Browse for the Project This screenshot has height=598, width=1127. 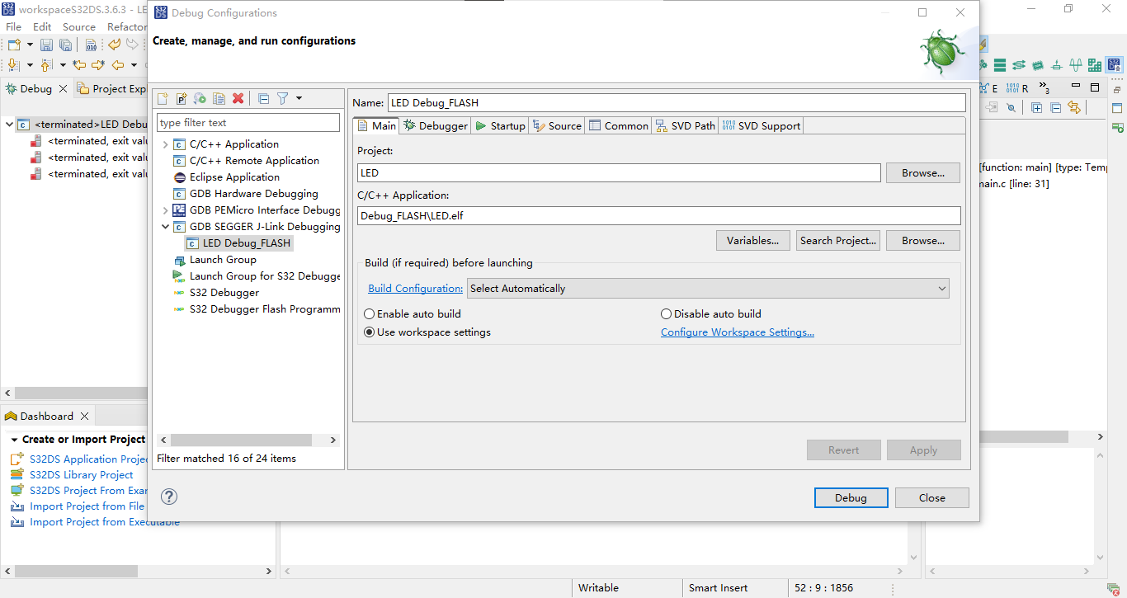pyautogui.click(x=922, y=173)
